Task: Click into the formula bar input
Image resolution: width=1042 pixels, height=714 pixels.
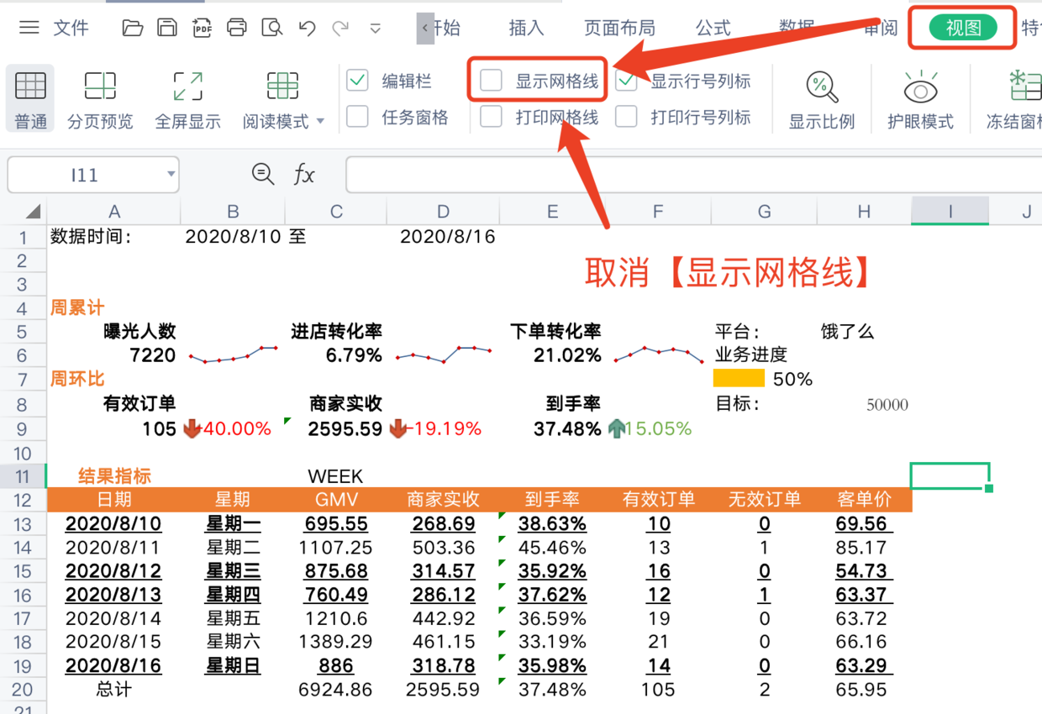Action: tap(693, 175)
